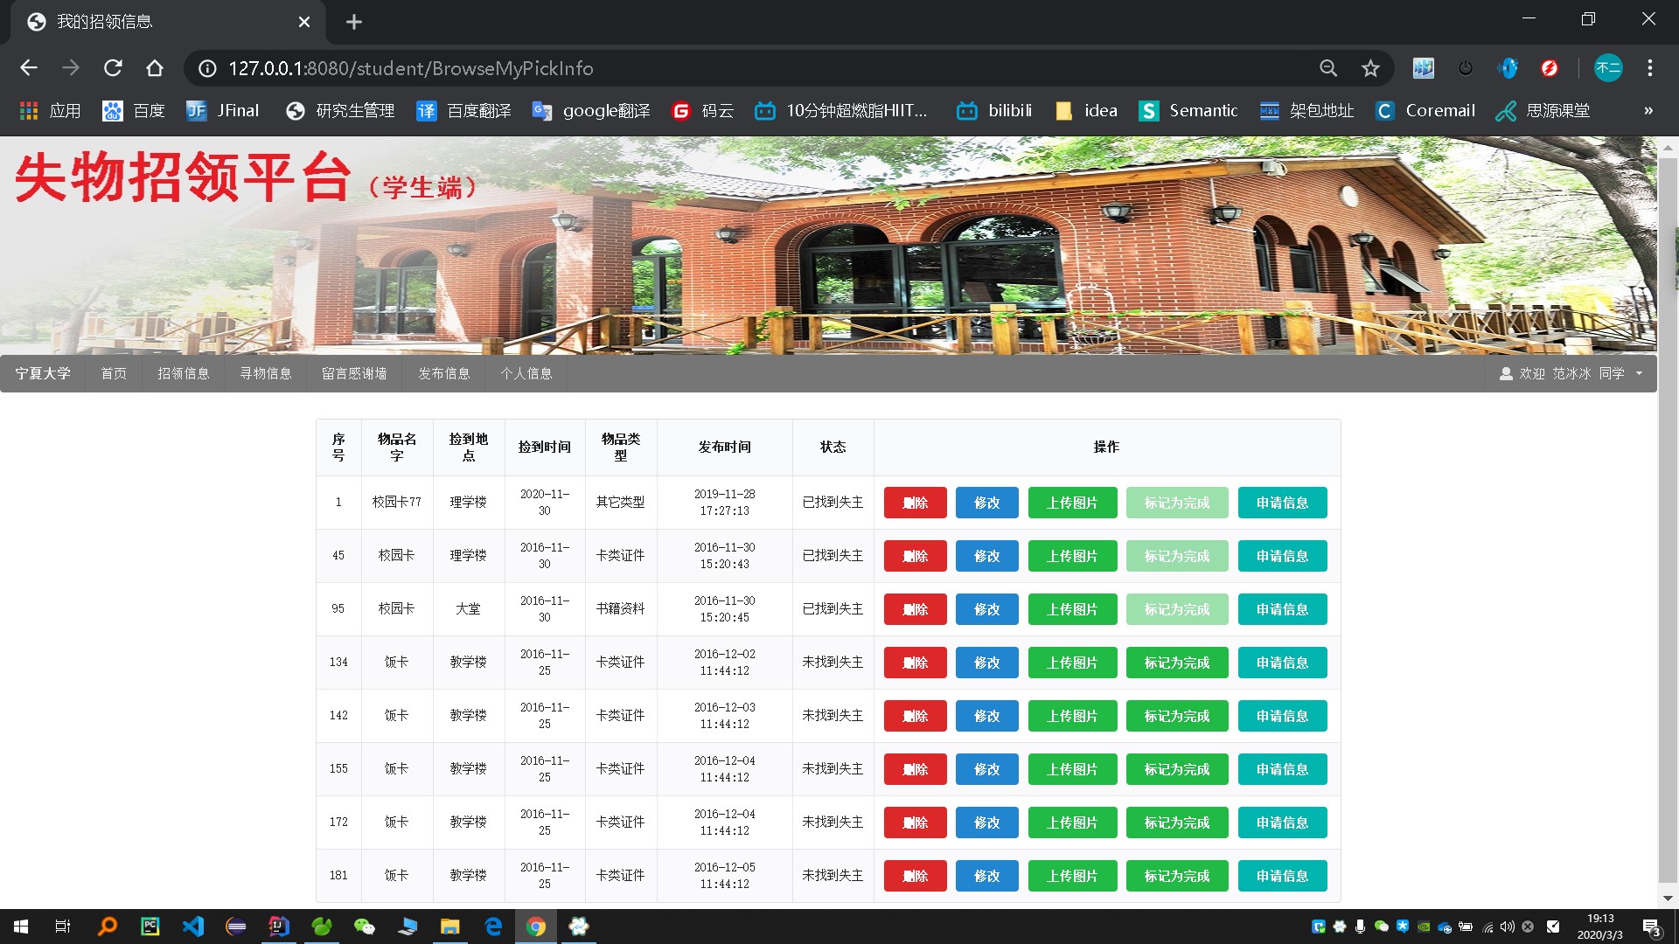Expand the 欢迎 范冰冰 同学 user dropdown
The width and height of the screenshot is (1679, 944).
pyautogui.click(x=1571, y=373)
